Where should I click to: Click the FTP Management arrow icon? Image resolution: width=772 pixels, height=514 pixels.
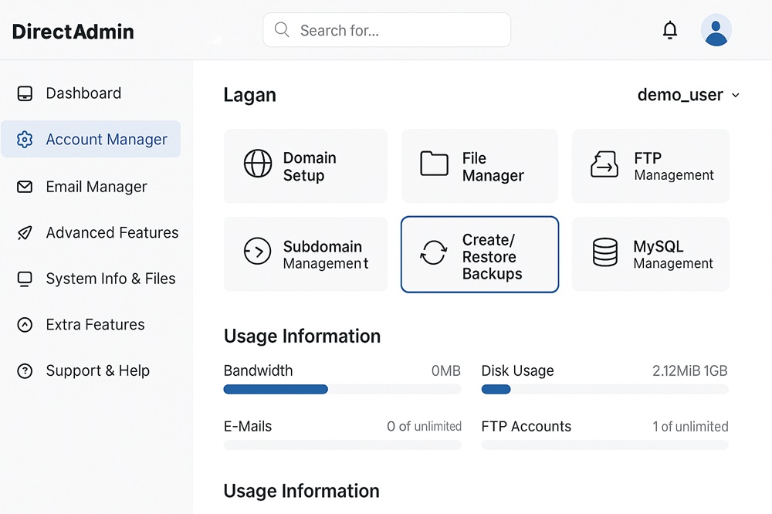coord(604,164)
